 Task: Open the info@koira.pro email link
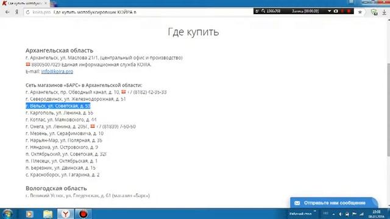(x=57, y=72)
